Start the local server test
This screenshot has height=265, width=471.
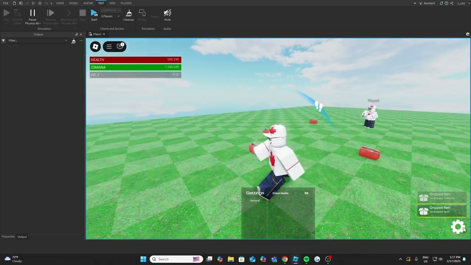coord(94,15)
